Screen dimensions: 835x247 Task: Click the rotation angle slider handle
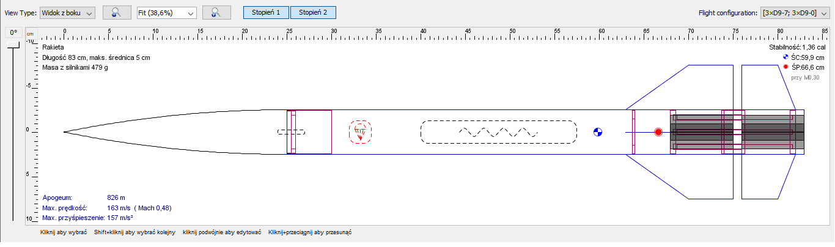[13, 45]
